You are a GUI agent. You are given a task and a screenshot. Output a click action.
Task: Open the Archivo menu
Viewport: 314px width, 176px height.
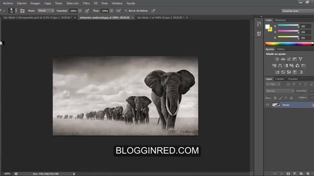point(8,3)
